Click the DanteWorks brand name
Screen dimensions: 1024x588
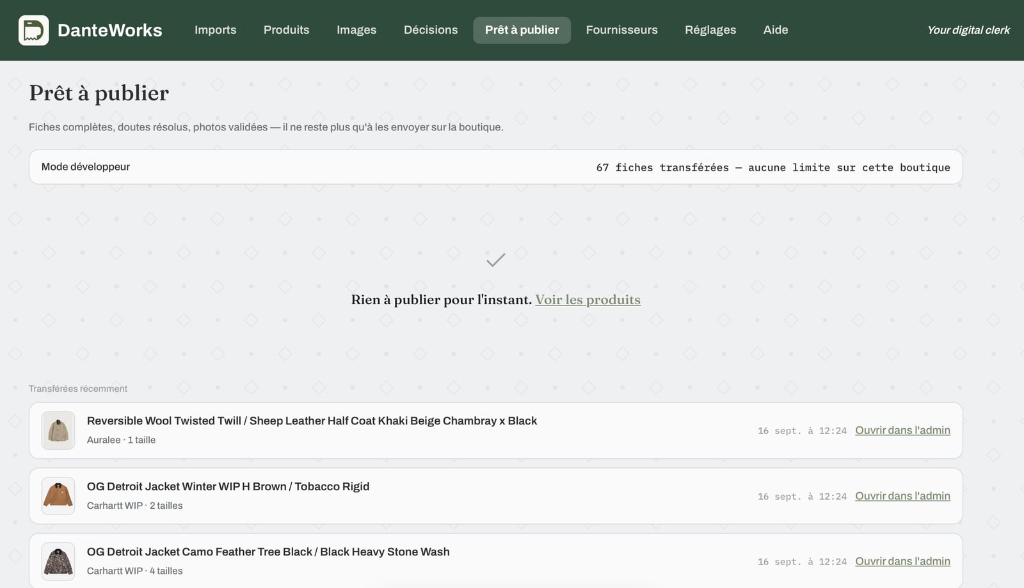pyautogui.click(x=110, y=30)
